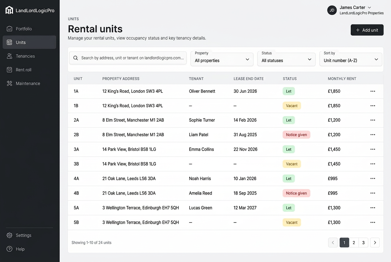Go to page 3 of results
Screen dimensions: 391x262
pos(363,243)
